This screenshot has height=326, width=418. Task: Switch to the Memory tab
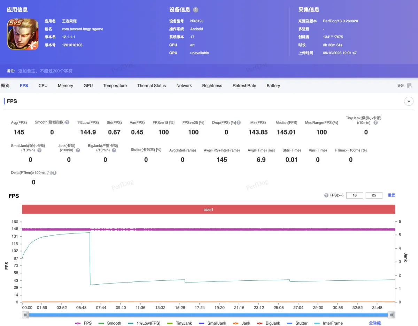click(x=65, y=86)
